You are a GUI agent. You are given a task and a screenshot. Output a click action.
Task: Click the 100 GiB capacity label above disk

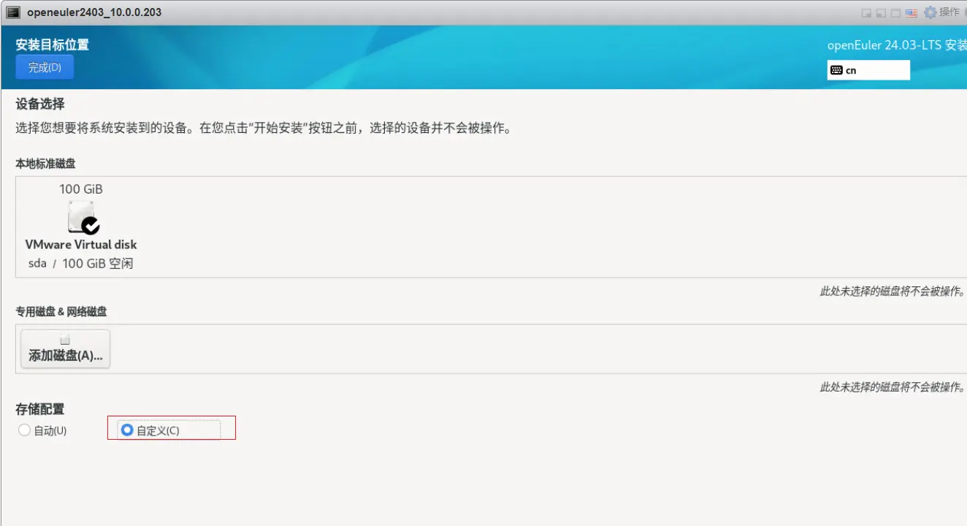(x=80, y=188)
